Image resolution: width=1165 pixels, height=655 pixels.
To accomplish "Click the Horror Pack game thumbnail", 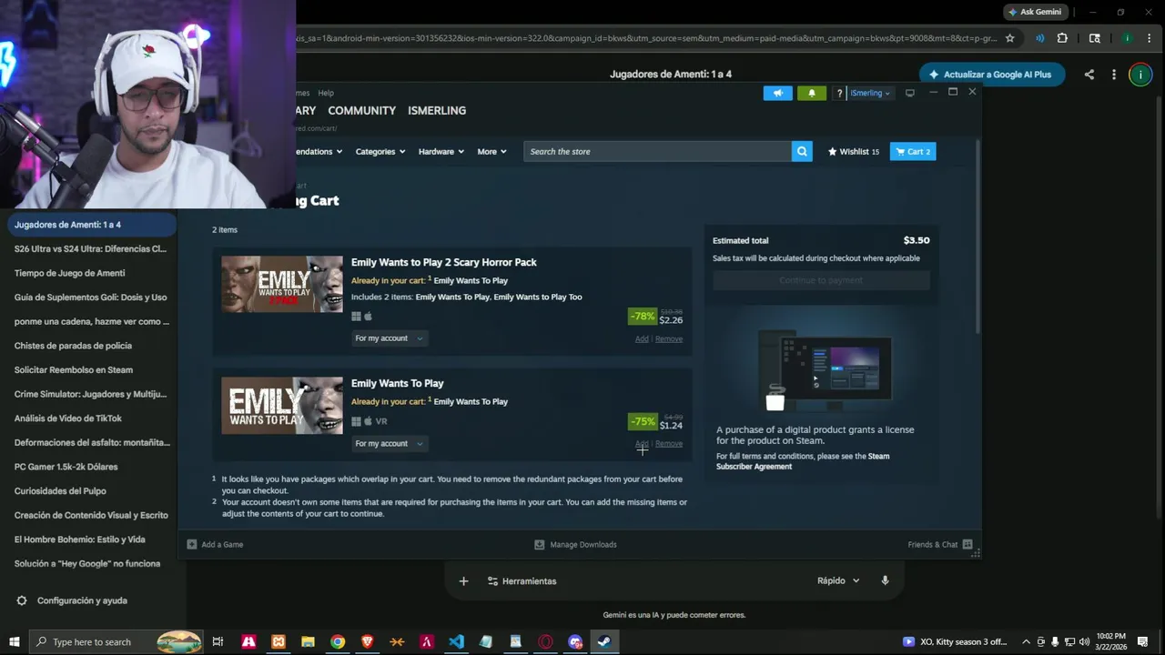I will tap(282, 284).
